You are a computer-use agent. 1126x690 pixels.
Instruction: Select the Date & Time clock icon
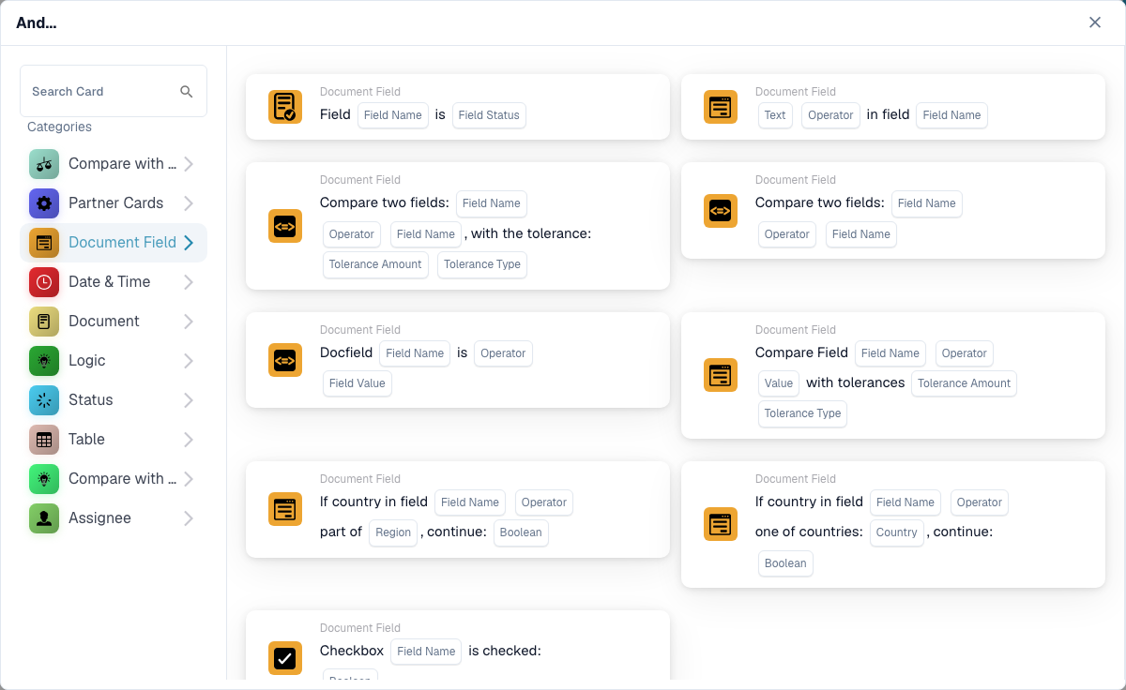tap(44, 282)
